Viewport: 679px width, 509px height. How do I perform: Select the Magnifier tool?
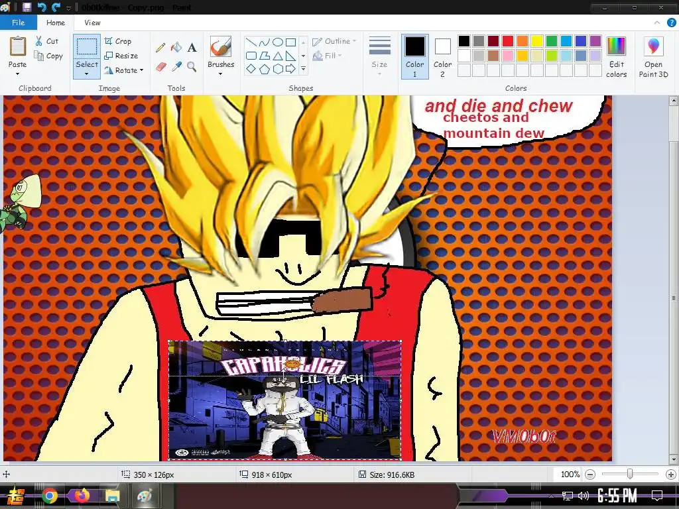pyautogui.click(x=192, y=67)
